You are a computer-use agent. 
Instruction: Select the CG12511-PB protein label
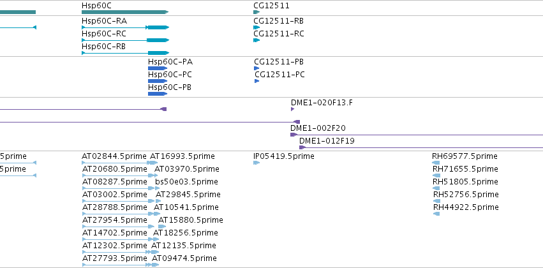tap(279, 62)
